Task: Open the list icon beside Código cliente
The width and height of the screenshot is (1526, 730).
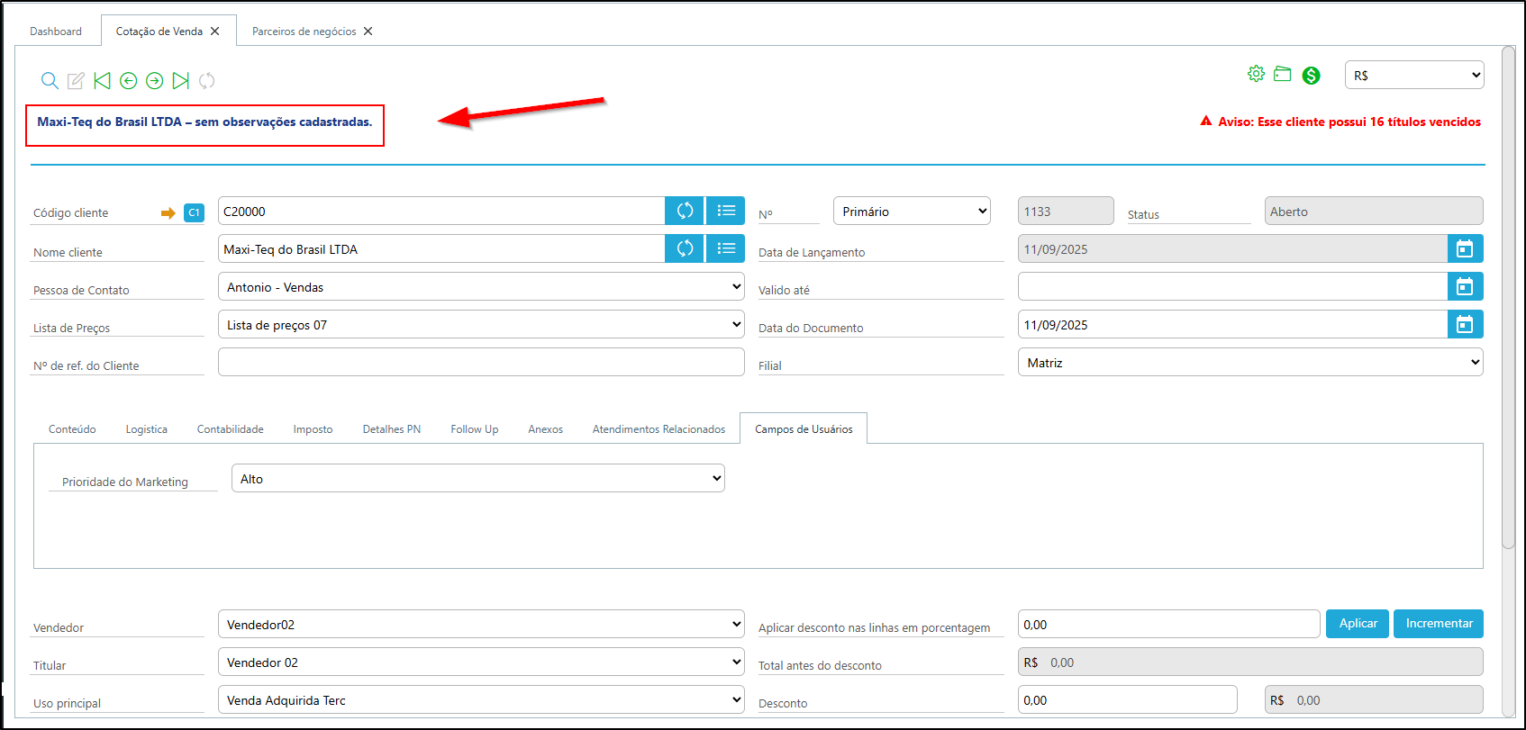Action: [726, 211]
